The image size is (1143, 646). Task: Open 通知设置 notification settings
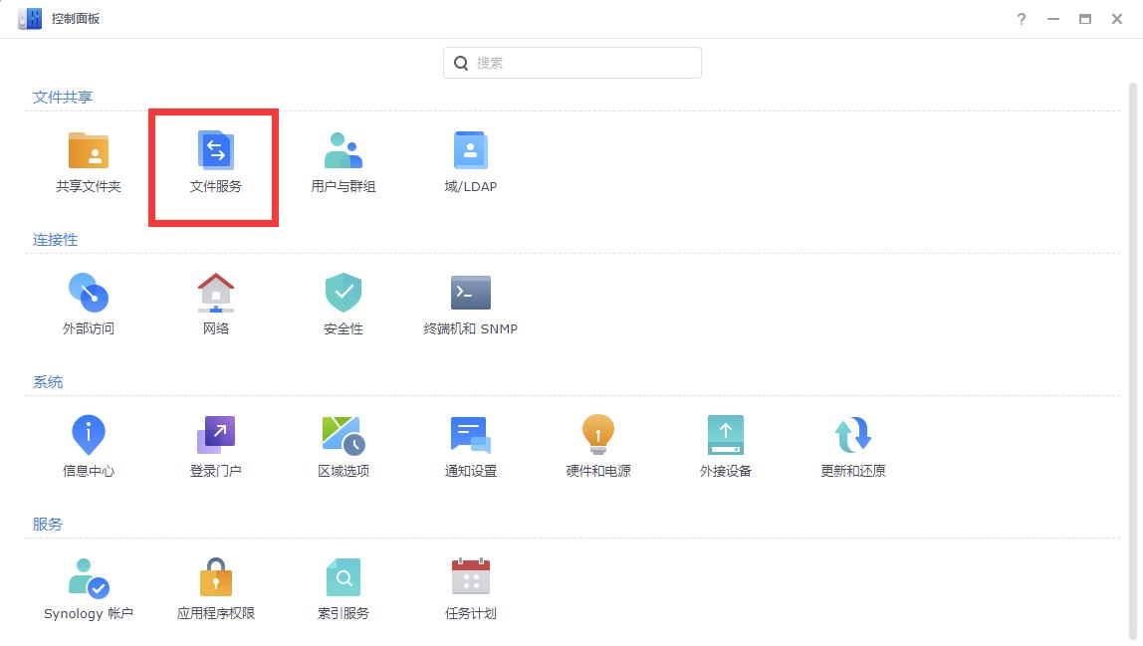tap(470, 448)
